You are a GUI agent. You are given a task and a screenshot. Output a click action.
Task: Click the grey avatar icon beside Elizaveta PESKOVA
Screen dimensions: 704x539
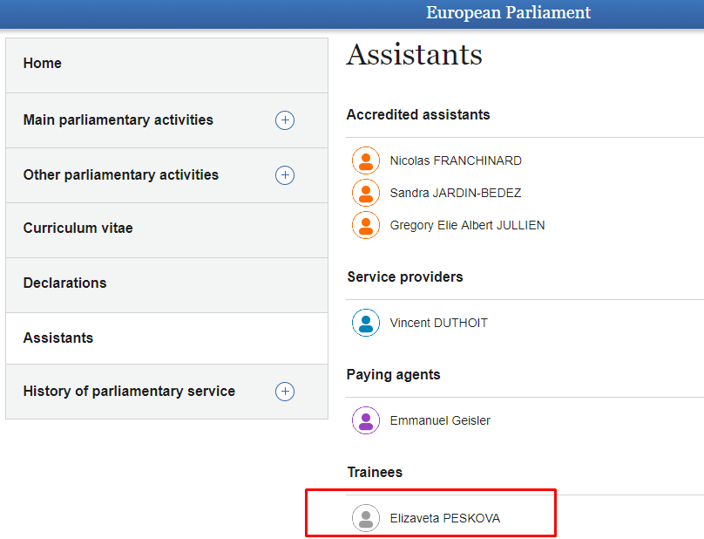click(366, 518)
